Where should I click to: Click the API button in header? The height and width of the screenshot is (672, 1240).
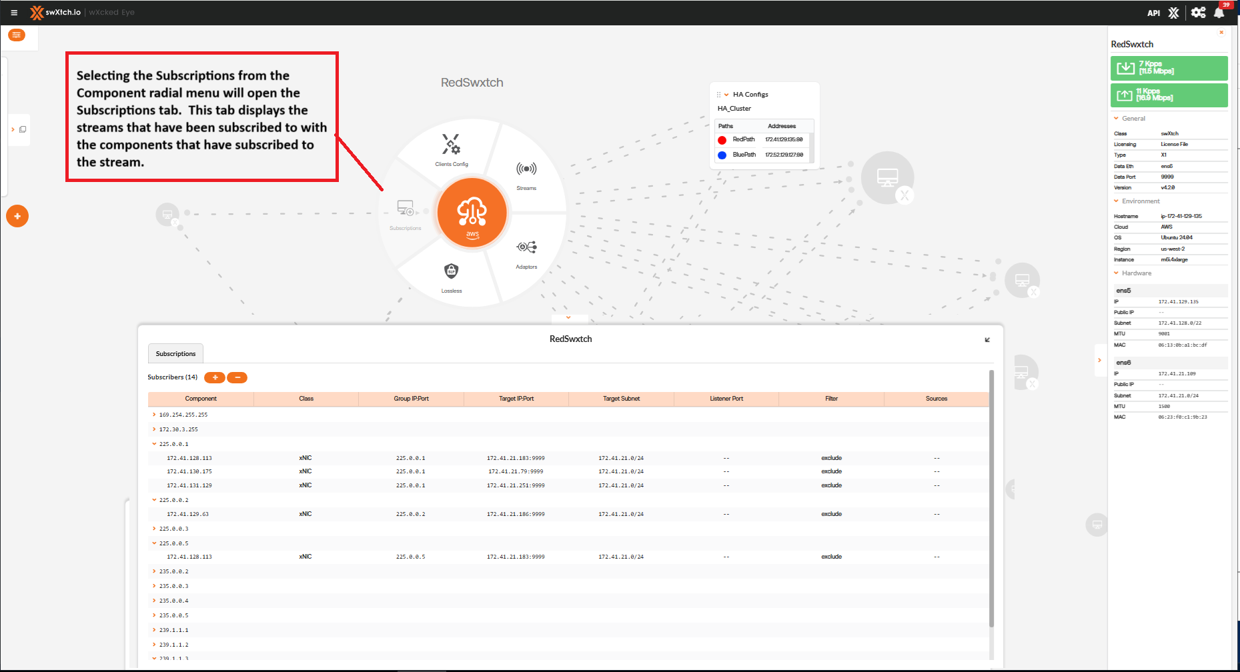(x=1153, y=13)
